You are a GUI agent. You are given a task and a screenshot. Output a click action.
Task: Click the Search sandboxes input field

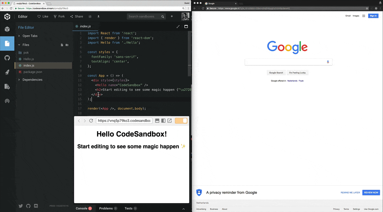pos(144,16)
